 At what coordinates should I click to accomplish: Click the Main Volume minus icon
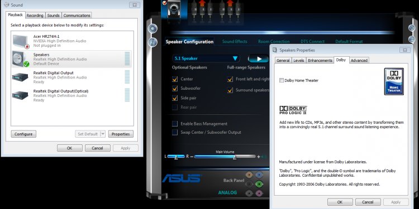pos(191,157)
